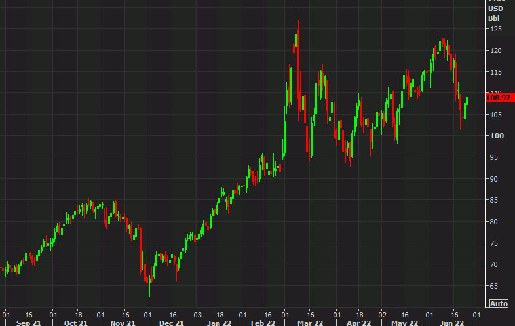Screen dimensions: 515x326
Task: Click the 03 date tick label
Action: 197,315
